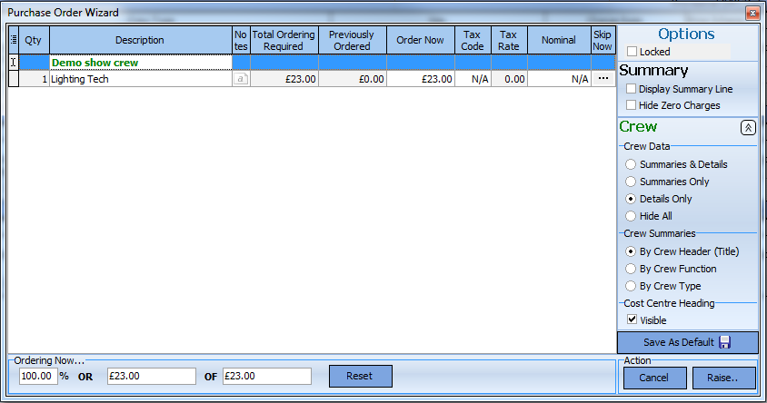Cancel the purchase order wizard
Screen dimensions: 767x403
653,378
